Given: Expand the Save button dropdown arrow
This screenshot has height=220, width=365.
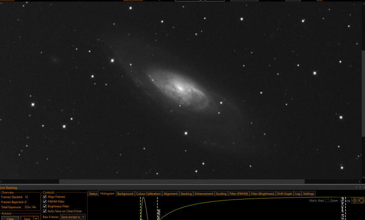Looking at the screenshot, I should (36, 219).
